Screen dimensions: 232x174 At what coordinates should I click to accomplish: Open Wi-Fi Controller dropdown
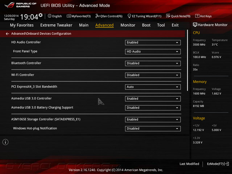[153, 75]
